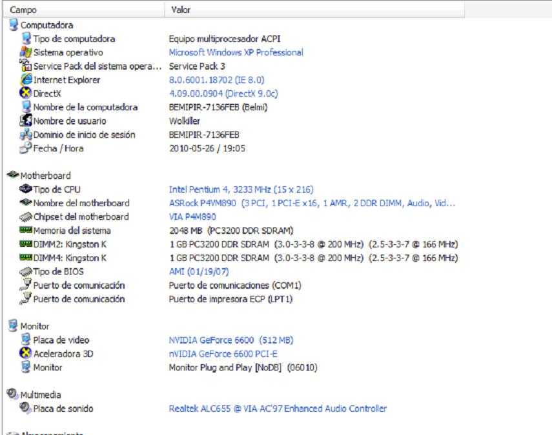The image size is (552, 435).
Task: Open the AMI (01/19/07) BIOS link
Action: click(x=199, y=271)
